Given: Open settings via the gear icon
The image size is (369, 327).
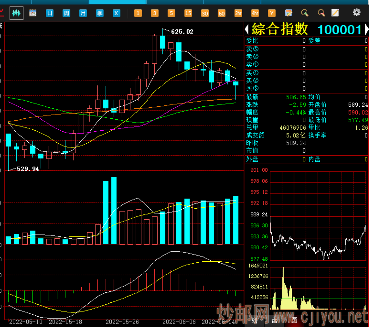Looking at the screenshot, I should click(357, 13).
